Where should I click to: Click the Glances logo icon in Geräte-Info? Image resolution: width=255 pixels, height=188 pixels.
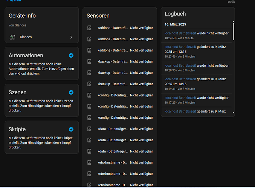pos(12,37)
